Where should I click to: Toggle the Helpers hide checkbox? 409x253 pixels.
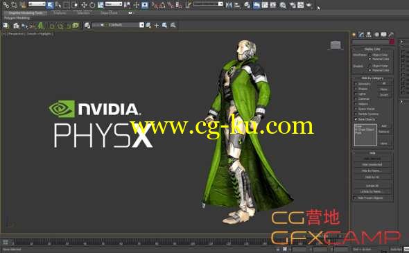(356, 104)
